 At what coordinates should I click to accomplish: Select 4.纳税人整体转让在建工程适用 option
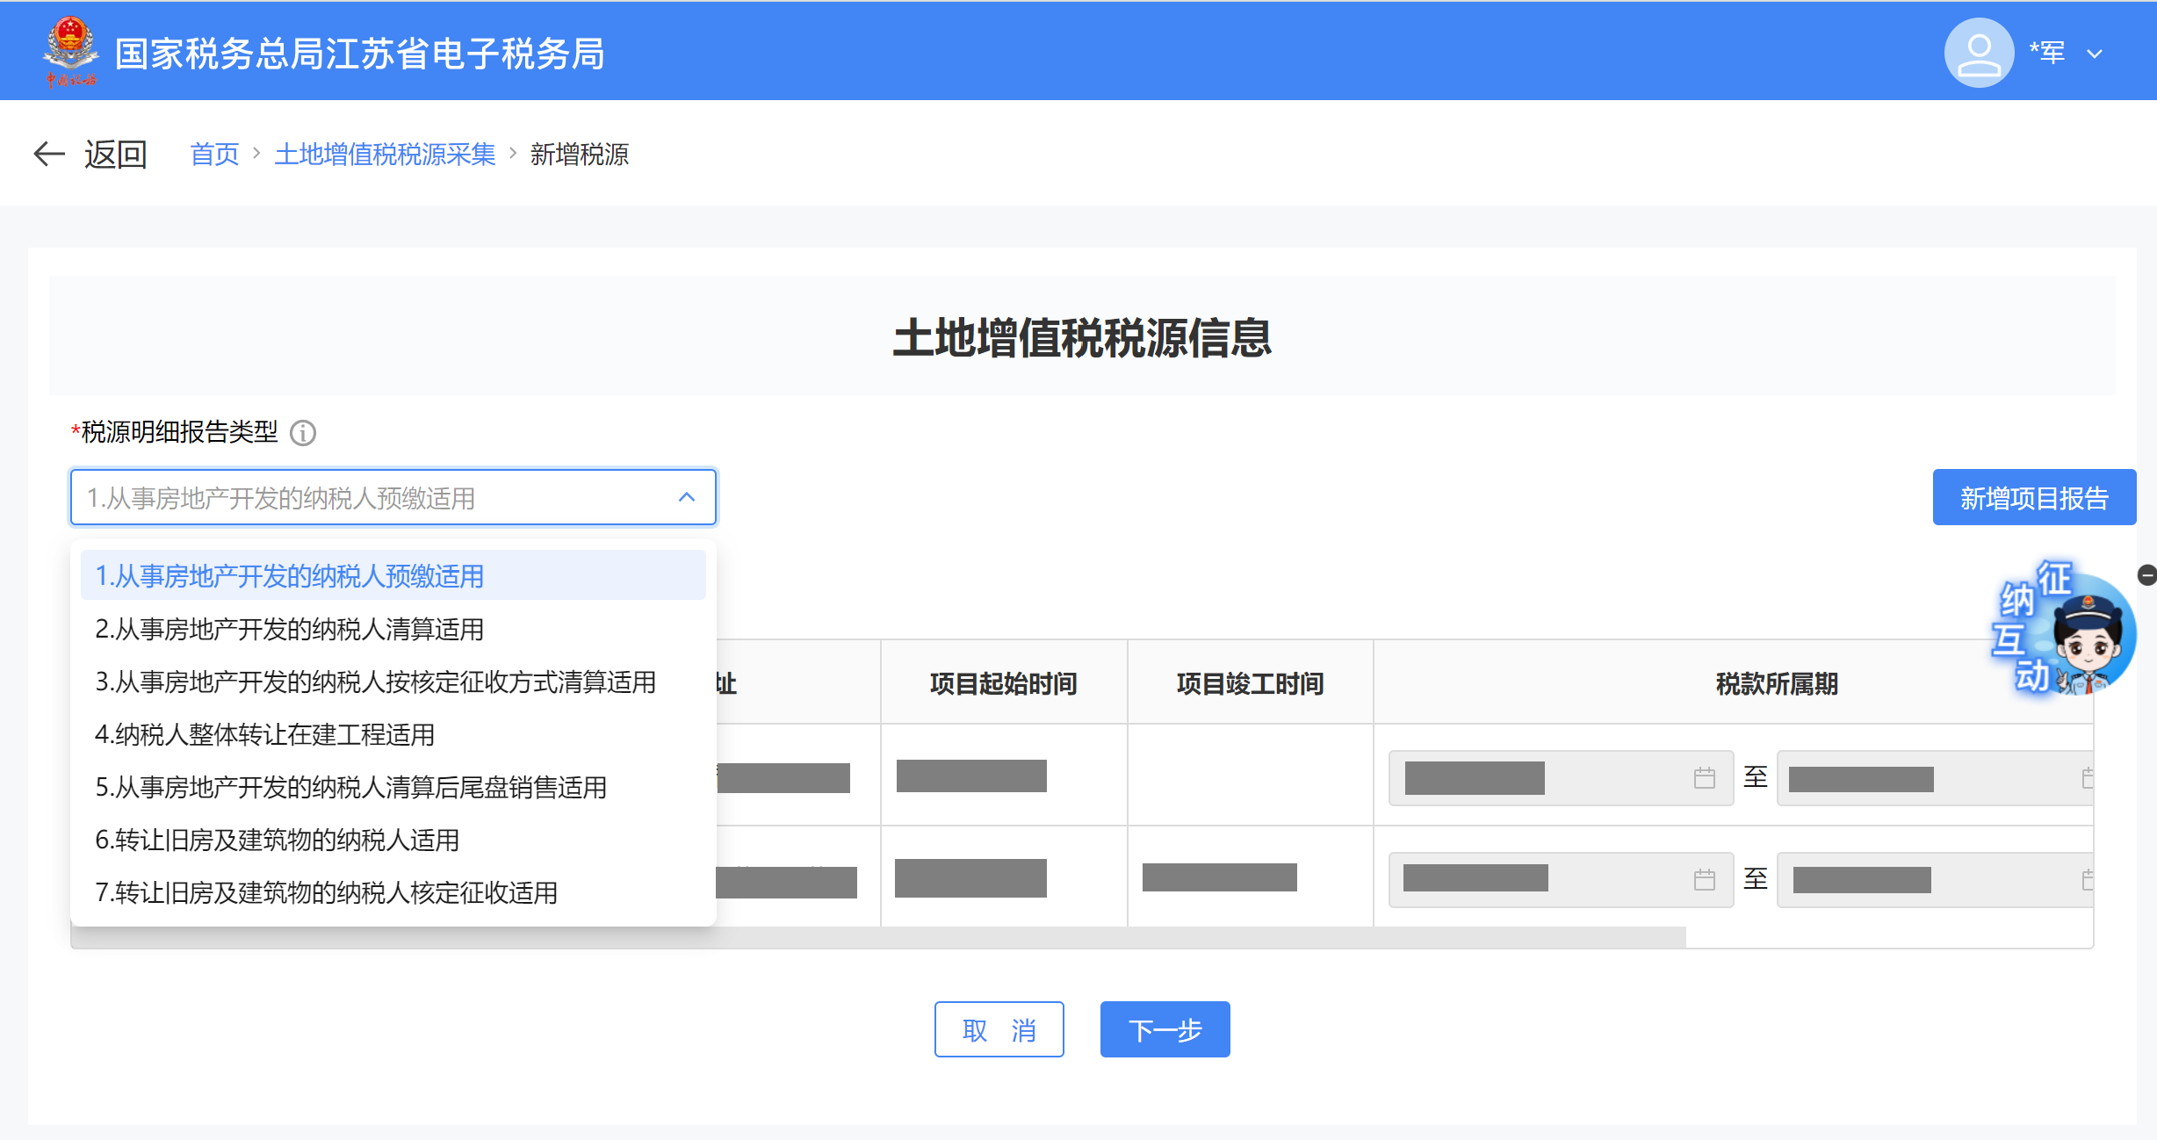(265, 734)
